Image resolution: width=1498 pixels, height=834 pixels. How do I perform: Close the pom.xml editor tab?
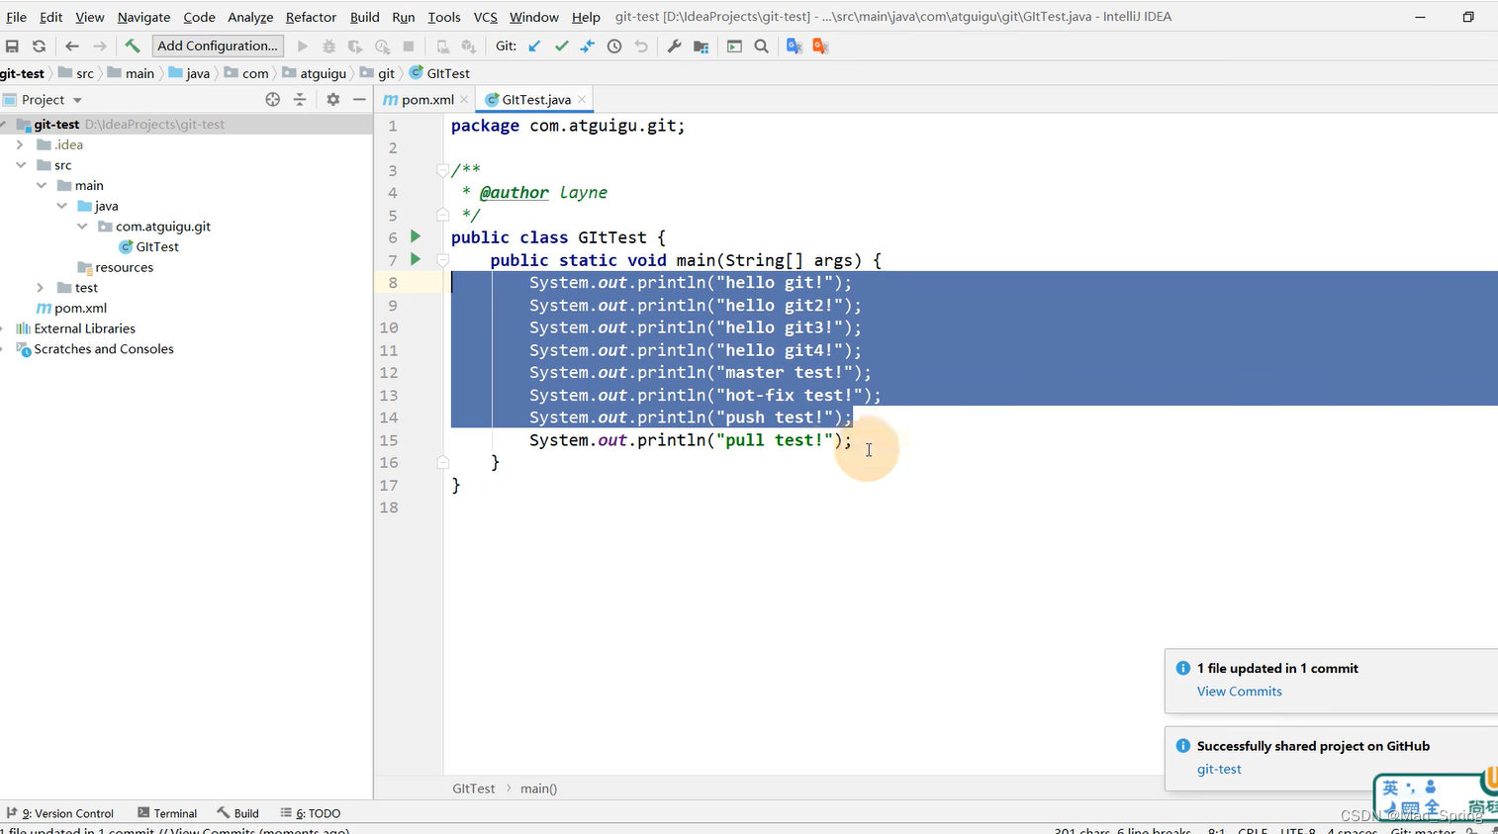[464, 100]
